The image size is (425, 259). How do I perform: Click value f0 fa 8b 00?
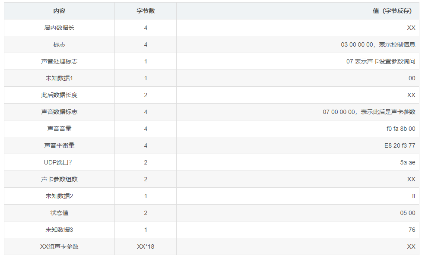tap(401, 129)
